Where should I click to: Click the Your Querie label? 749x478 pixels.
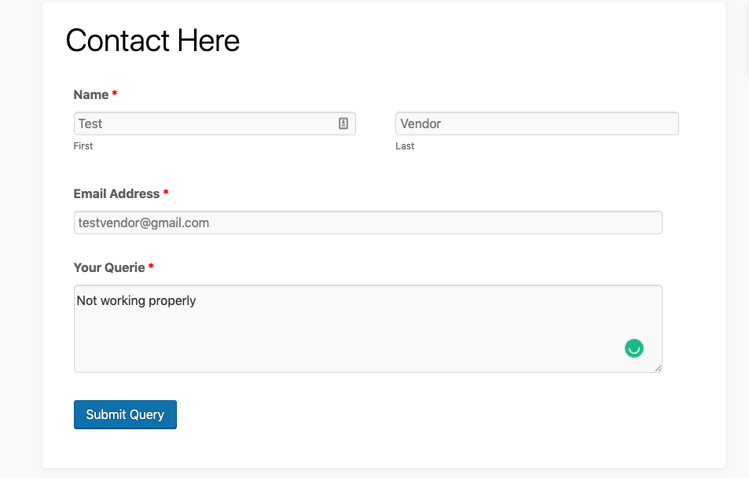tap(109, 267)
